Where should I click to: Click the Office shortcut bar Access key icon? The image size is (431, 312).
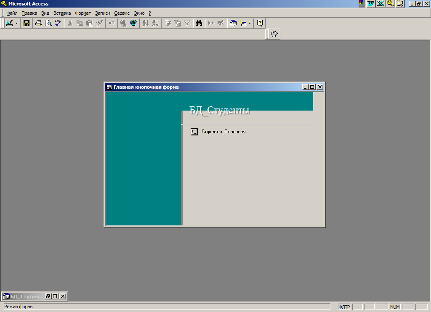point(390,3)
